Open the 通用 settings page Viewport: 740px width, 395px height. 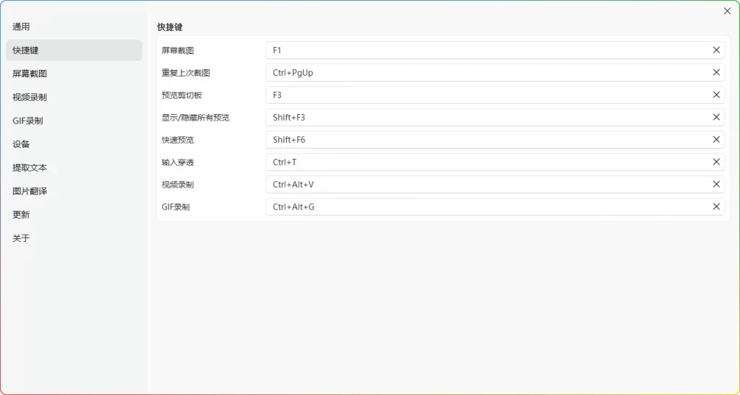(74, 27)
